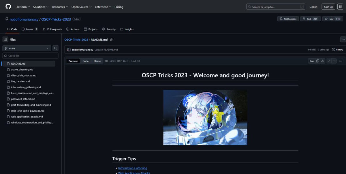Viewport: 346px width, 174px height.
Task: Switch to the Code tab
Action: pyautogui.click(x=12, y=29)
